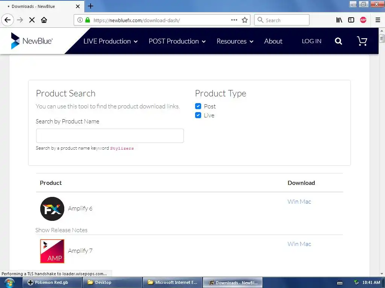The height and width of the screenshot is (288, 385).
Task: Download Amplify 7 for Win
Action: 293,244
